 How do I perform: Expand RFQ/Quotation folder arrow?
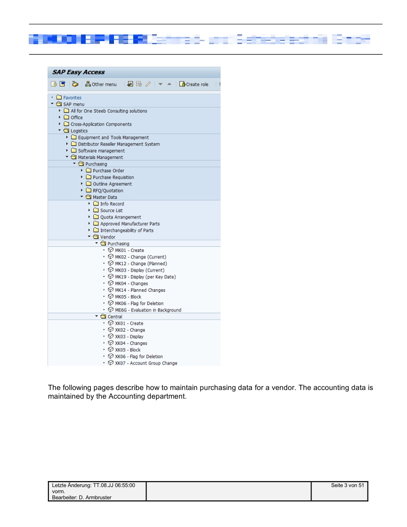coord(82,190)
